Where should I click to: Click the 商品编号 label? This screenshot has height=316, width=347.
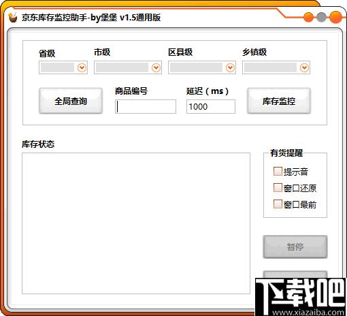point(131,91)
